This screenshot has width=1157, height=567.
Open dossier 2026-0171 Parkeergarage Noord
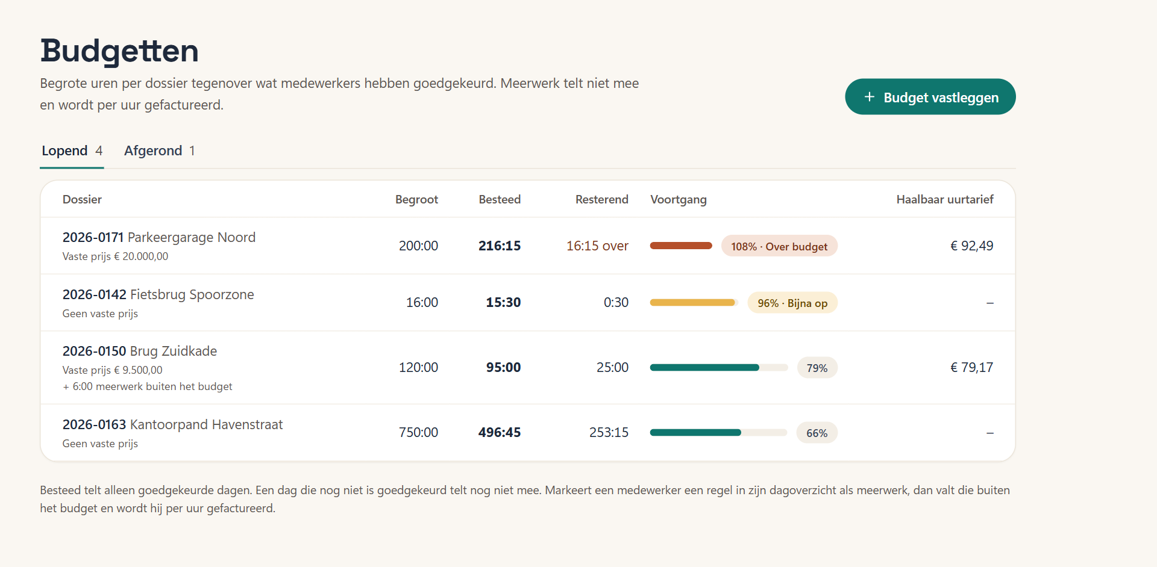coord(159,237)
